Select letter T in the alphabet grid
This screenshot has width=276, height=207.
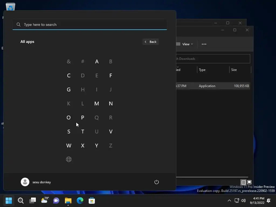(82, 132)
